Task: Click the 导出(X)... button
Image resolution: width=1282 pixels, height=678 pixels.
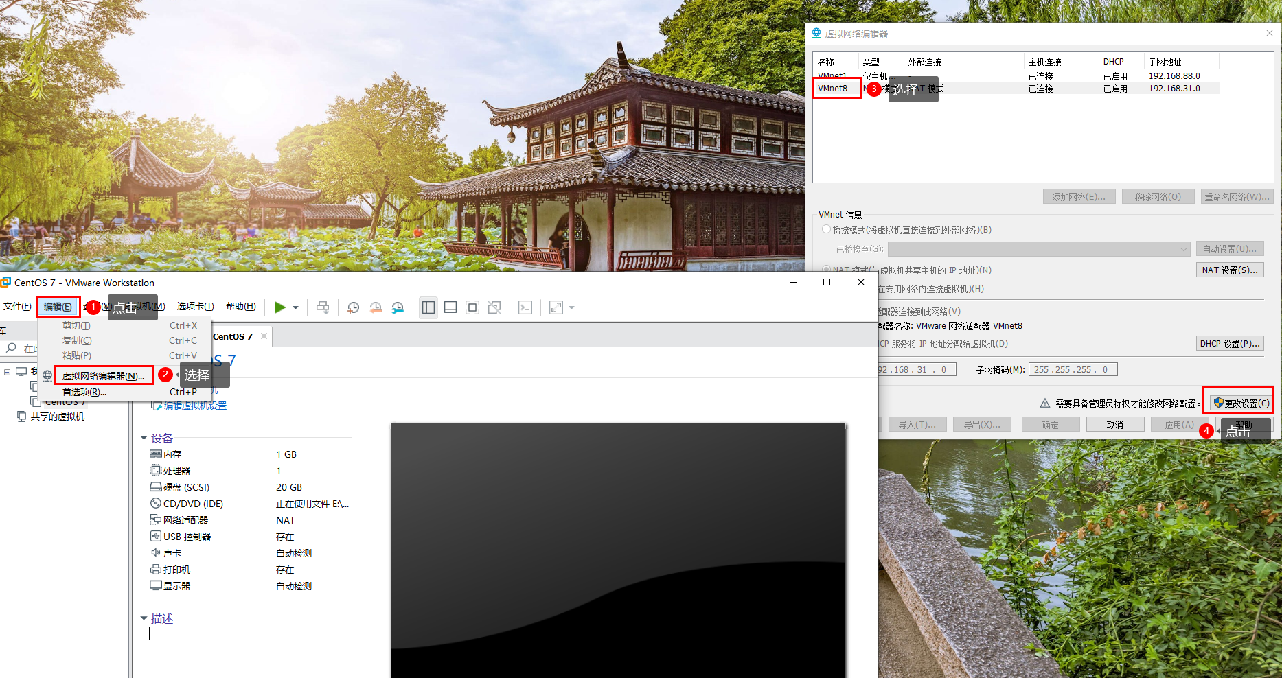Action: point(982,425)
